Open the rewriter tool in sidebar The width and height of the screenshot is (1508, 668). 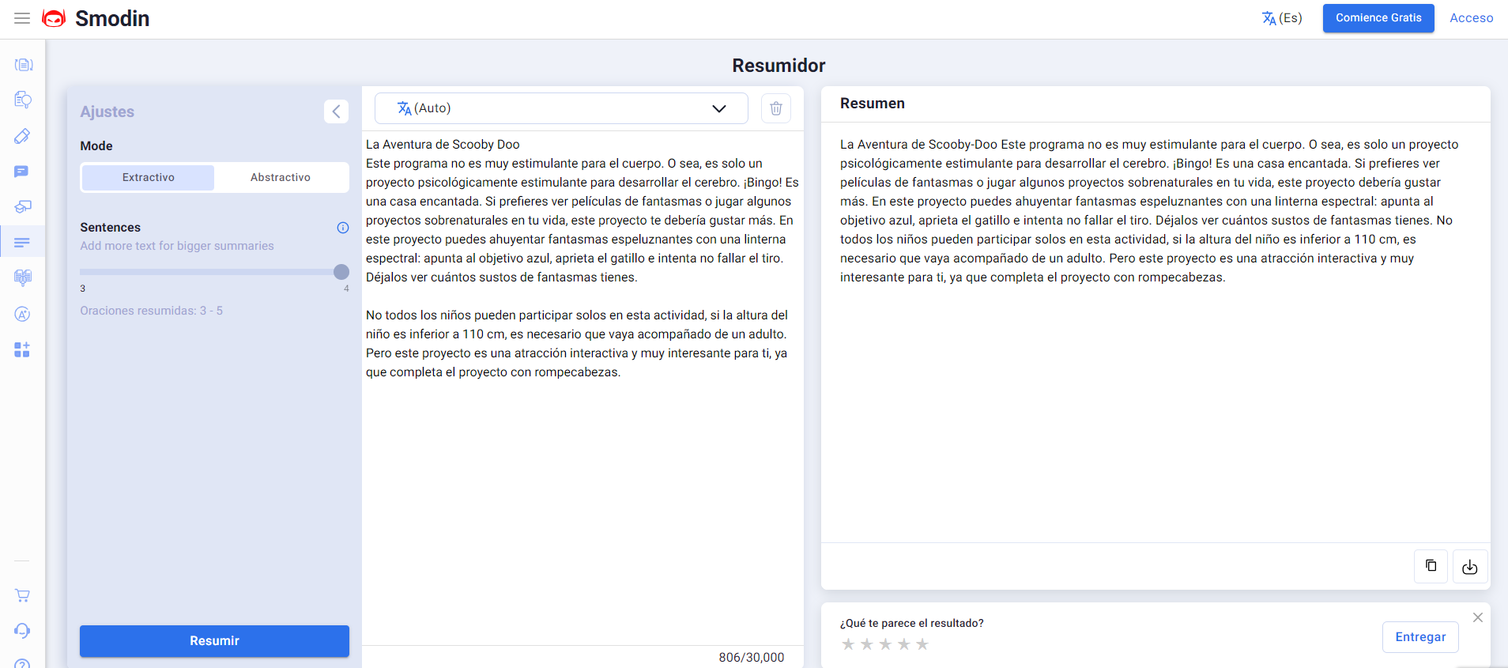click(x=23, y=65)
